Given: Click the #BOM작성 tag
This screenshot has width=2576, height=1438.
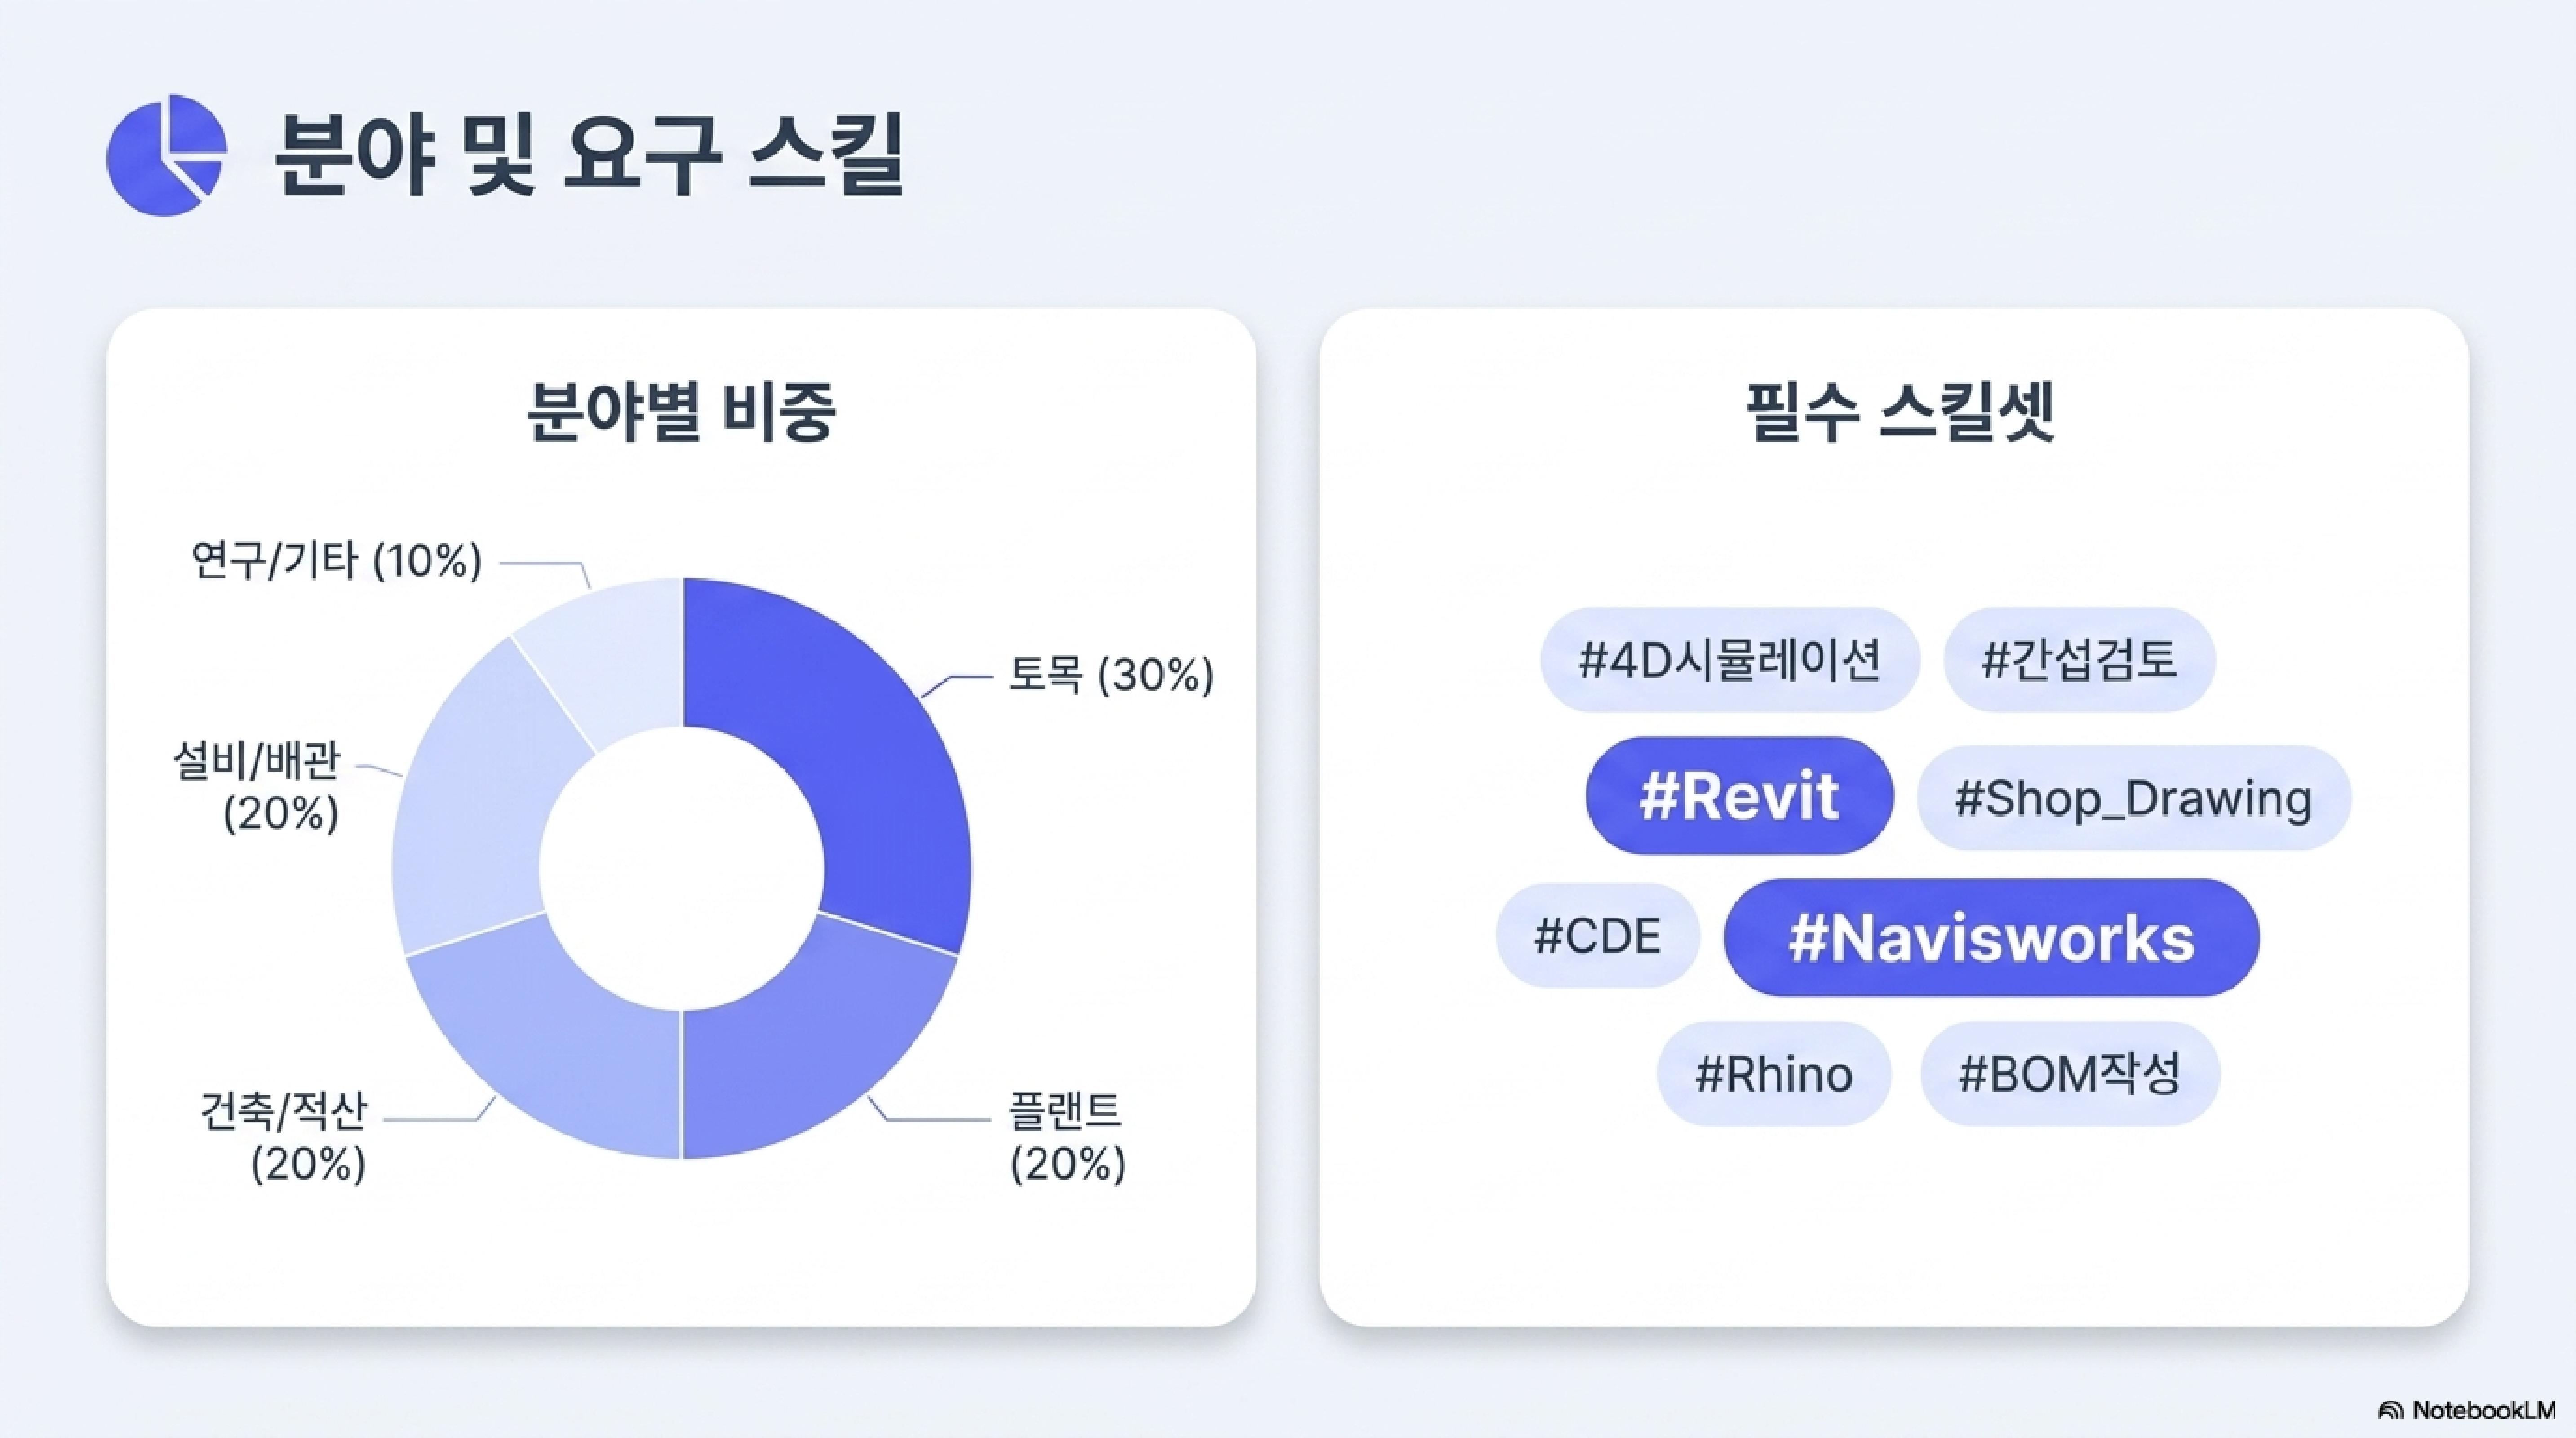Looking at the screenshot, I should pos(2070,1074).
